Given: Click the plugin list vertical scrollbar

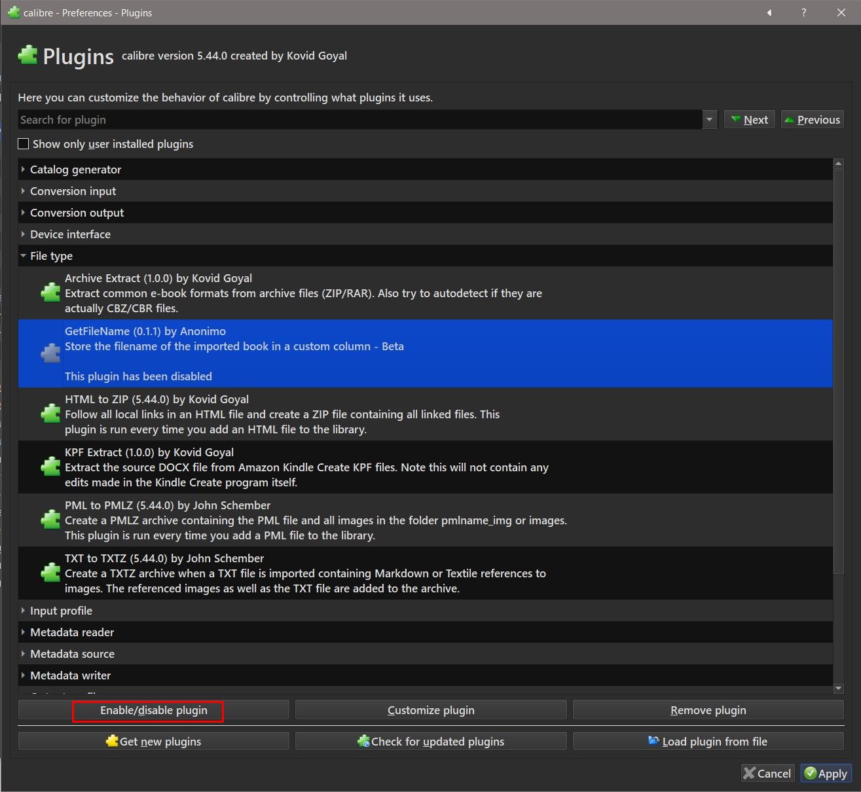Looking at the screenshot, I should click(x=839, y=373).
